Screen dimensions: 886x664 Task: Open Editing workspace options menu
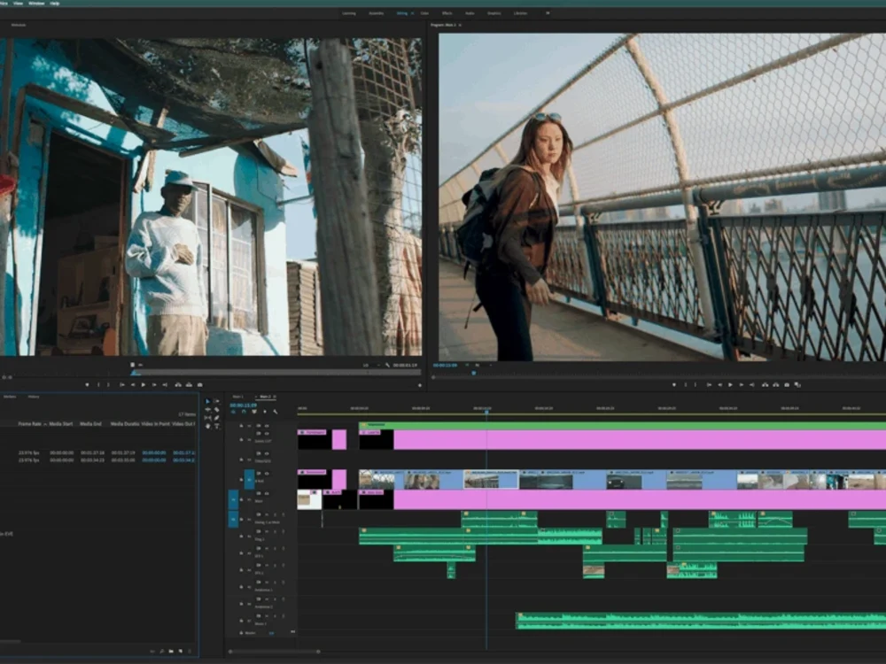tap(412, 13)
